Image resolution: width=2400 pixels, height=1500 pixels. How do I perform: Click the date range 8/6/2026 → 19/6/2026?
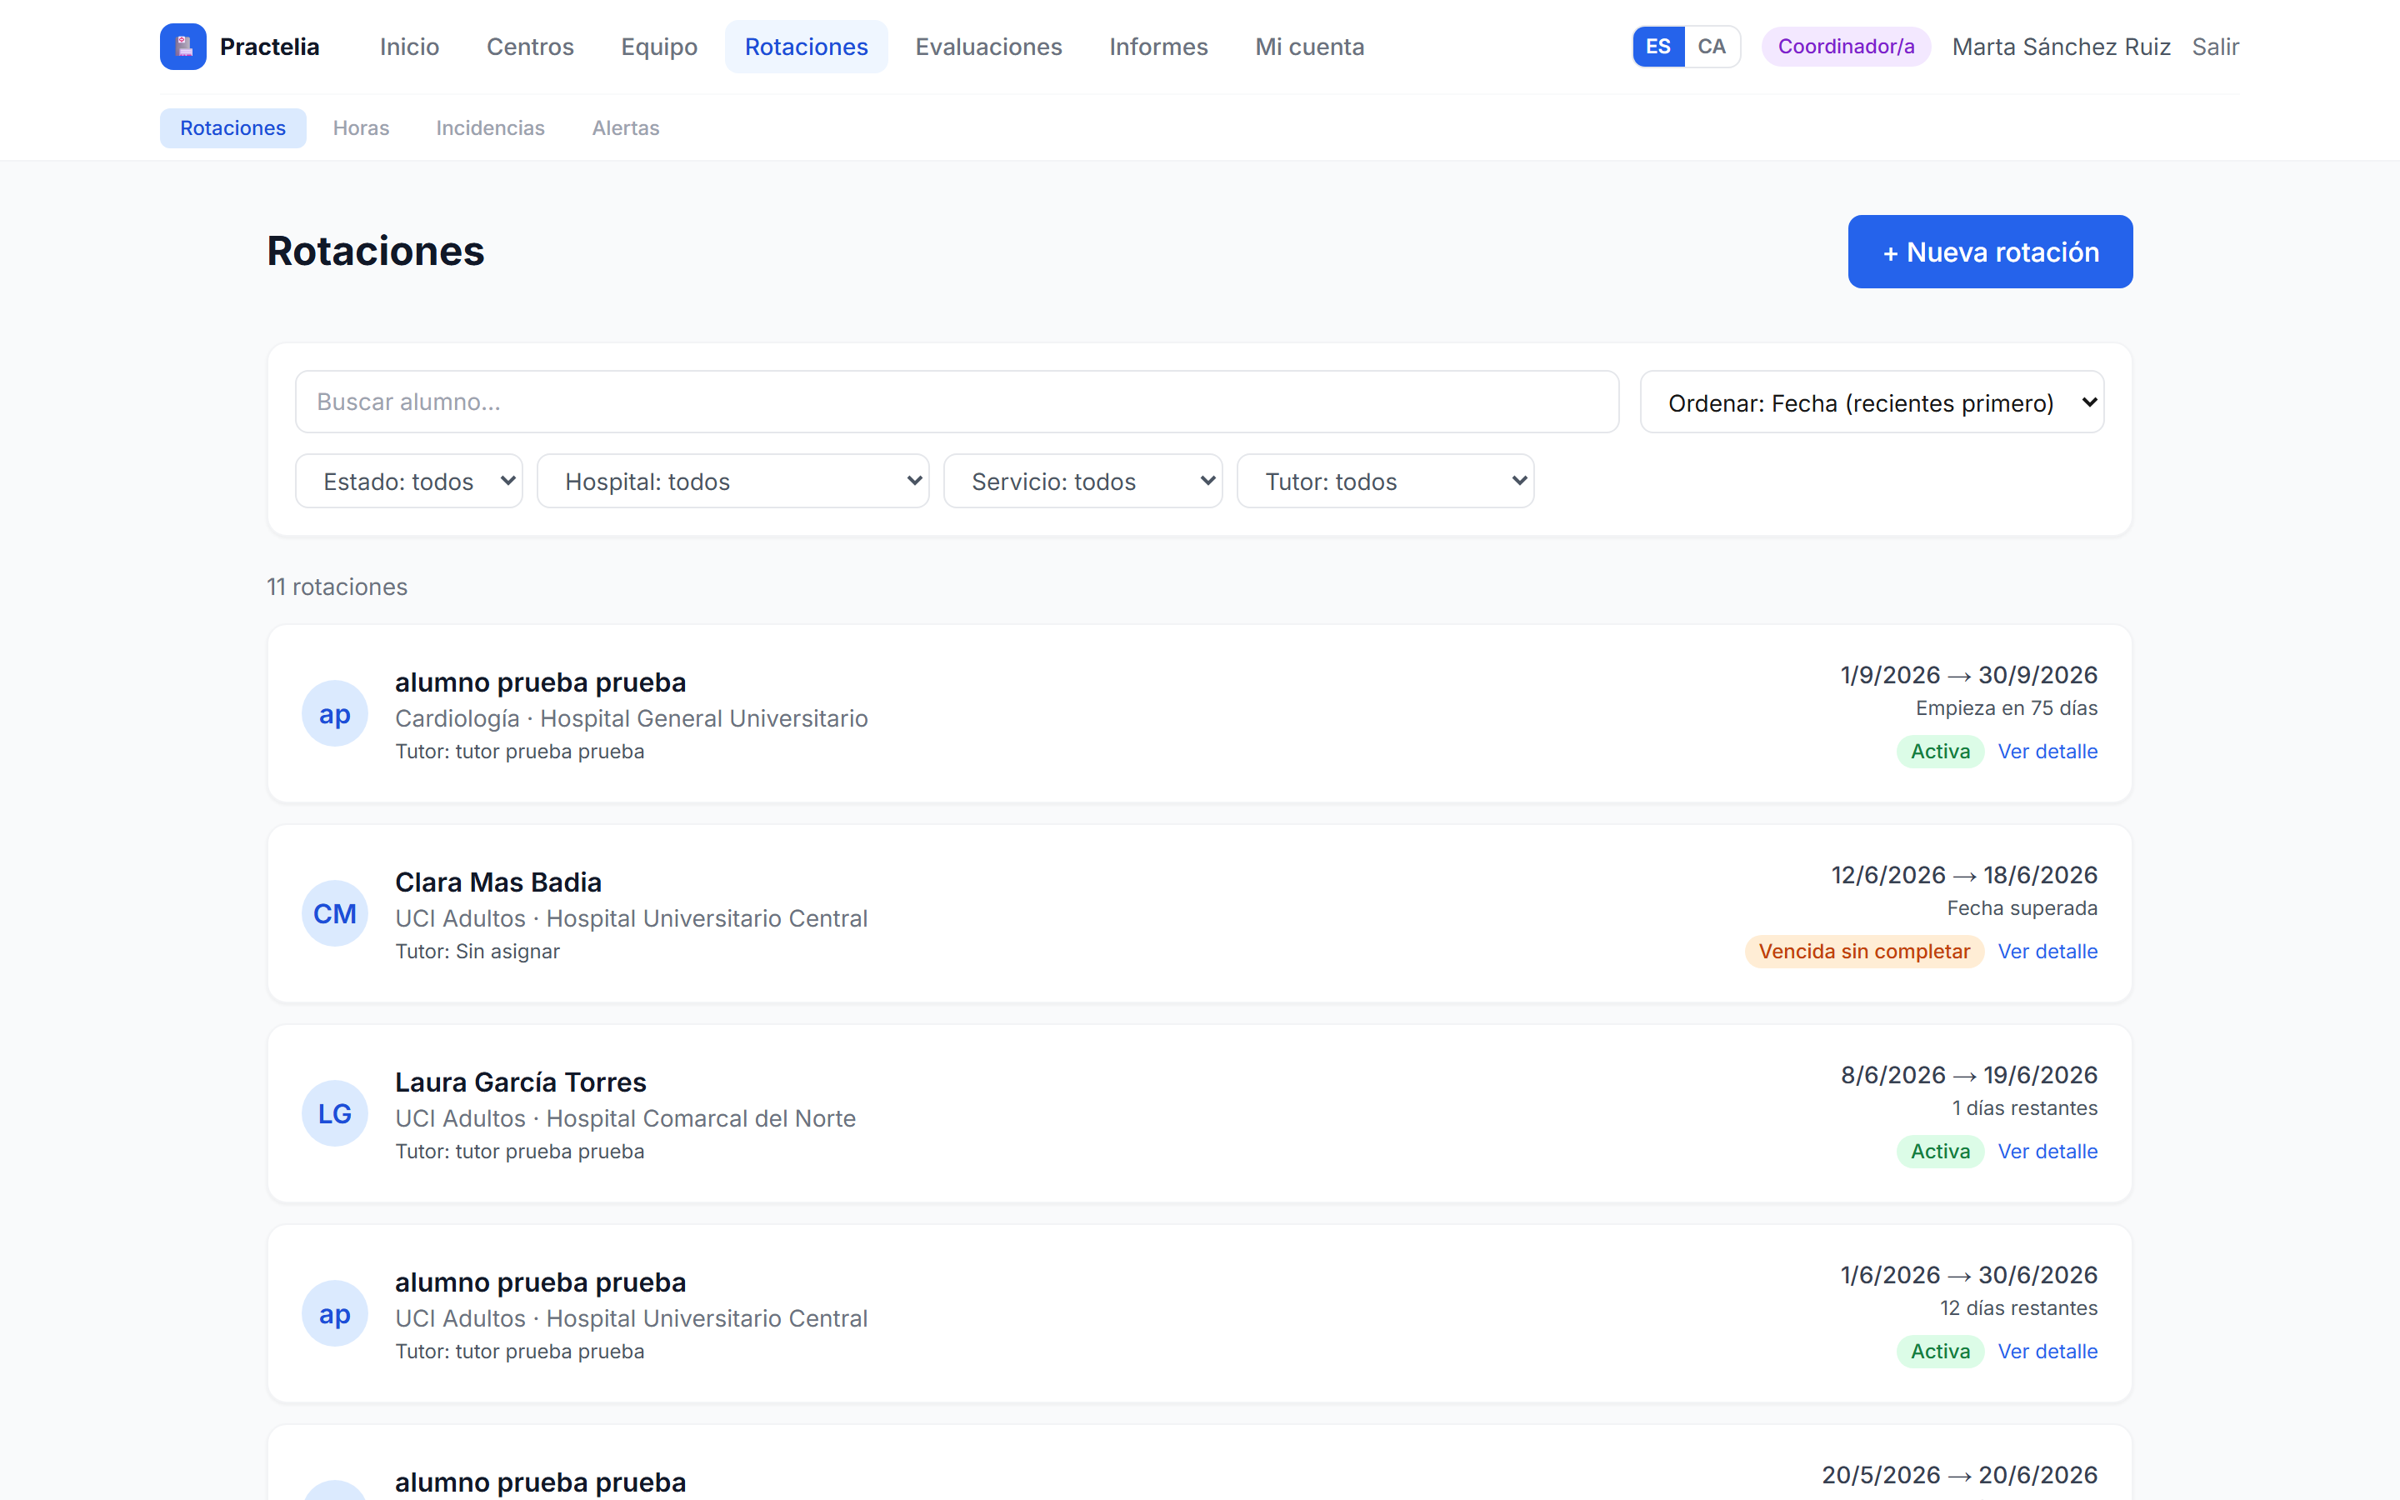pos(1968,1074)
